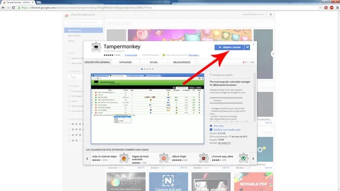Close the Tampermonkey details dialog
340x191 pixels.
pyautogui.click(x=254, y=44)
